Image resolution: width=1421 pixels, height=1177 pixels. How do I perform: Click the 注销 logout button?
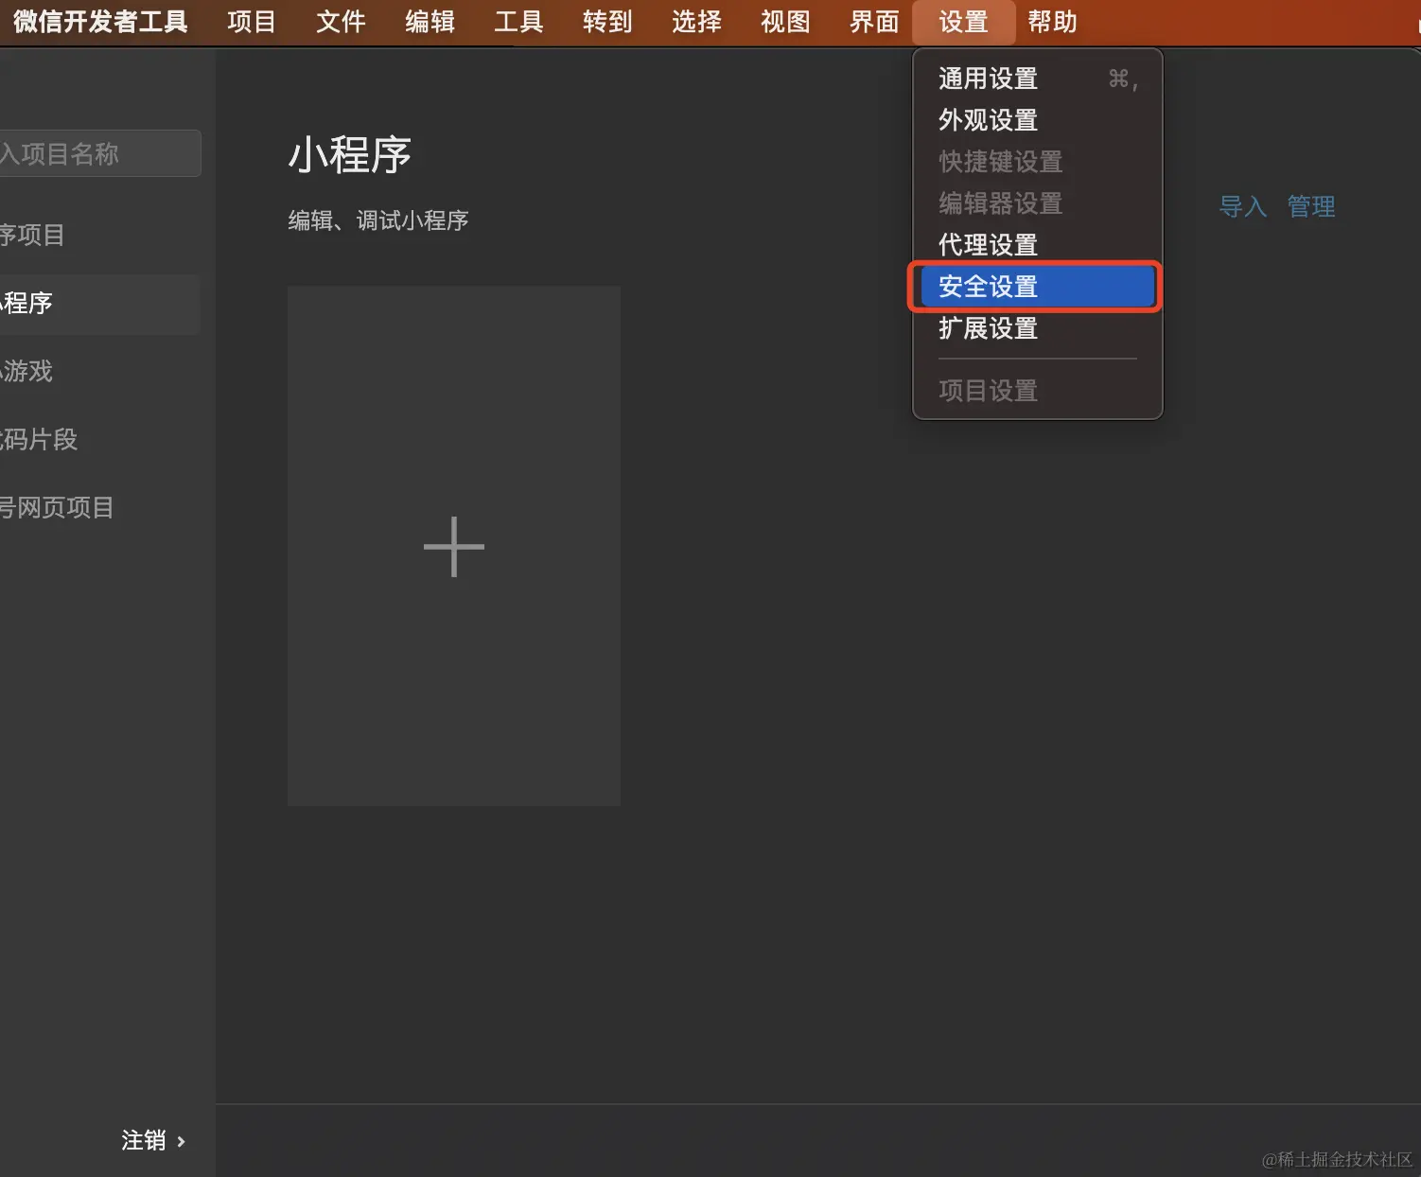coord(144,1141)
